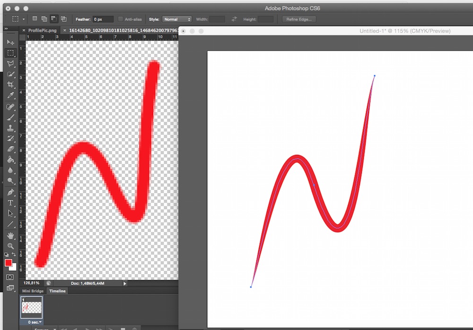
Task: Select timeline frame 1 thumbnail
Action: click(x=31, y=307)
